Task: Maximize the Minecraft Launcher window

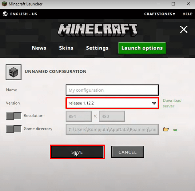Action: pyautogui.click(x=173, y=4)
